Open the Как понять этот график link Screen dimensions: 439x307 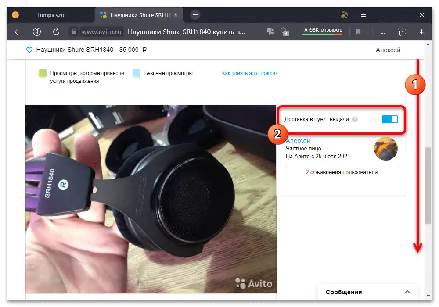pos(249,73)
